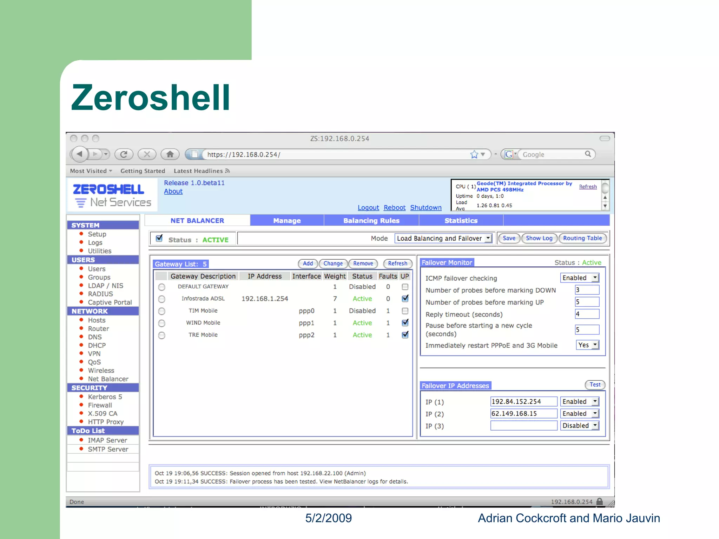Image resolution: width=719 pixels, height=539 pixels.
Task: Open Immediately restart PPPoE Yes dropdown
Action: [587, 345]
